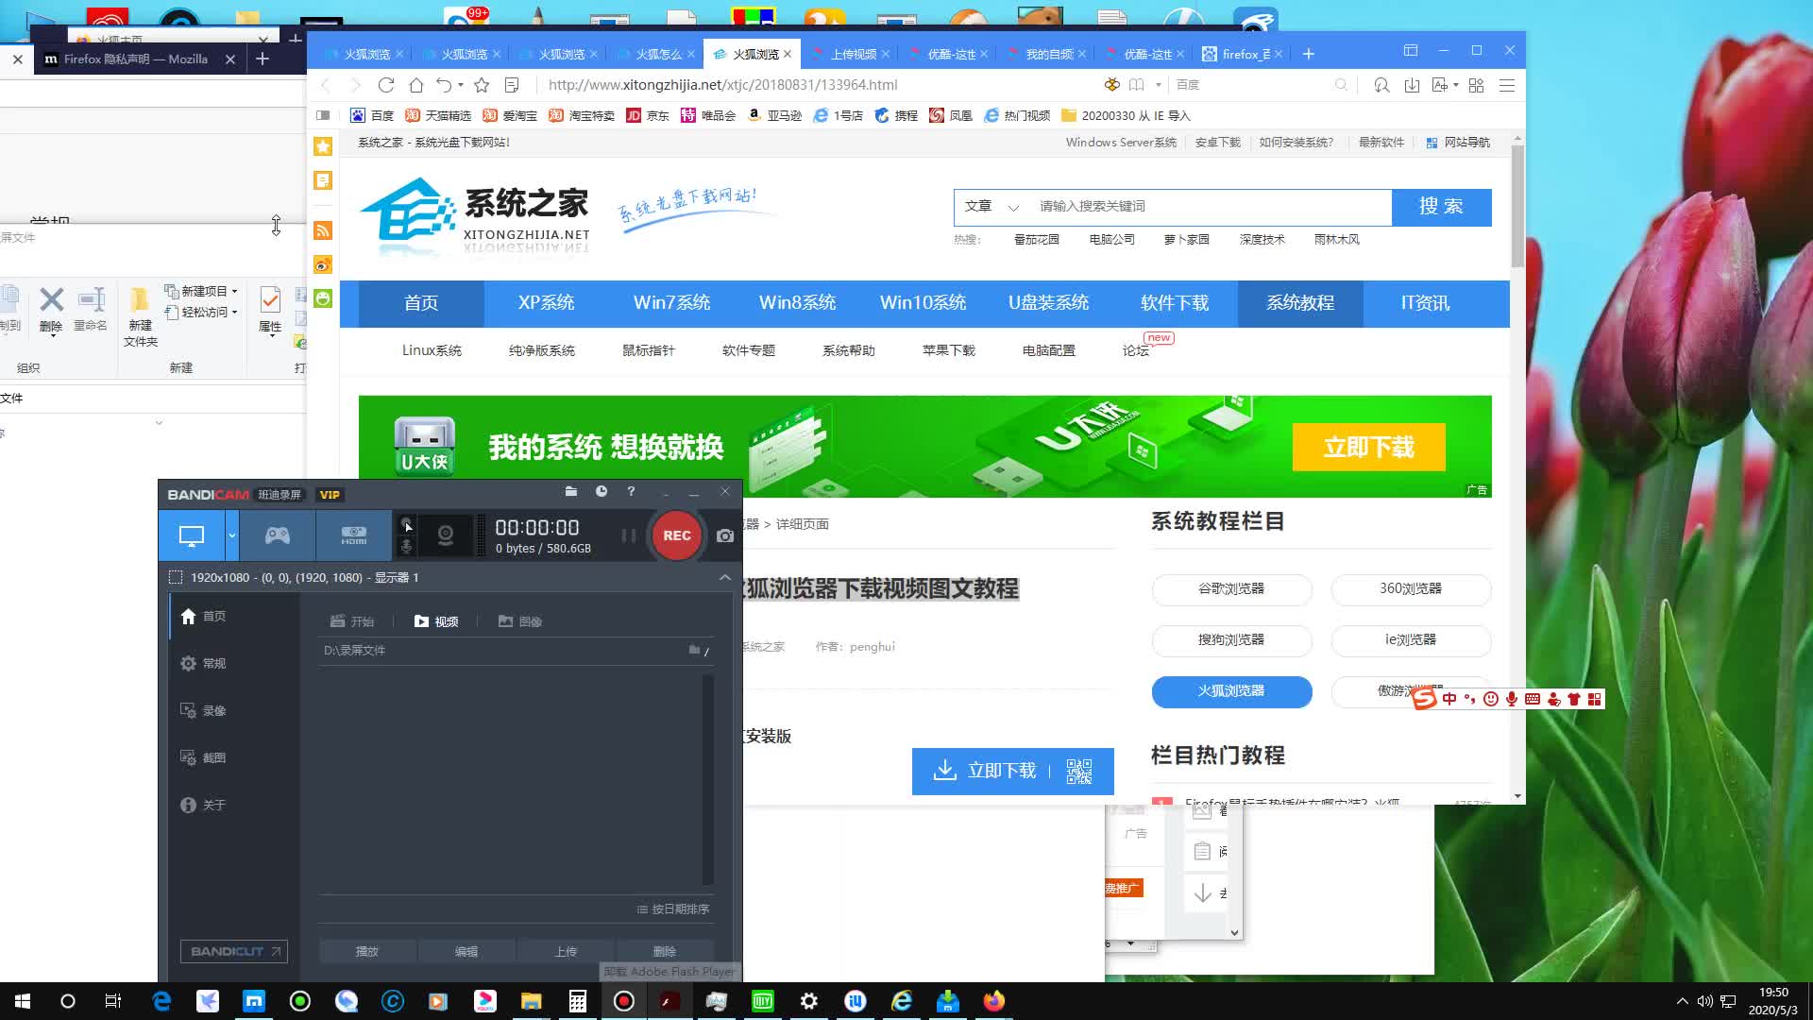
Task: Open 火狐浏览器 category button
Action: (x=1231, y=691)
